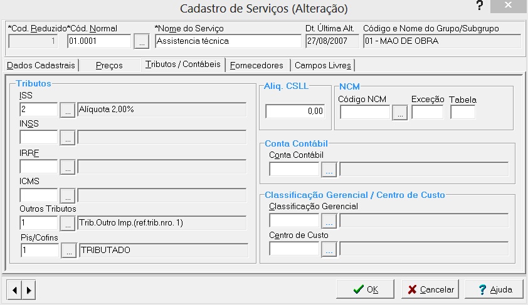Click the Classificação Gerencial code field
528x305 pixels.
click(294, 220)
